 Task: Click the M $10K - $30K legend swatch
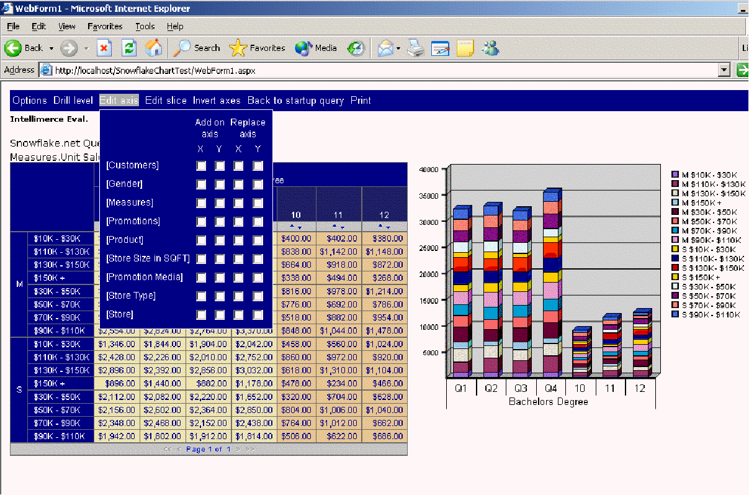point(676,175)
